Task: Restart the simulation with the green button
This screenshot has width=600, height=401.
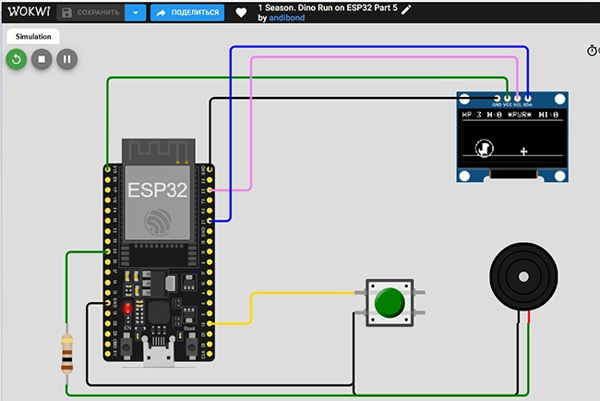Action: coord(17,59)
